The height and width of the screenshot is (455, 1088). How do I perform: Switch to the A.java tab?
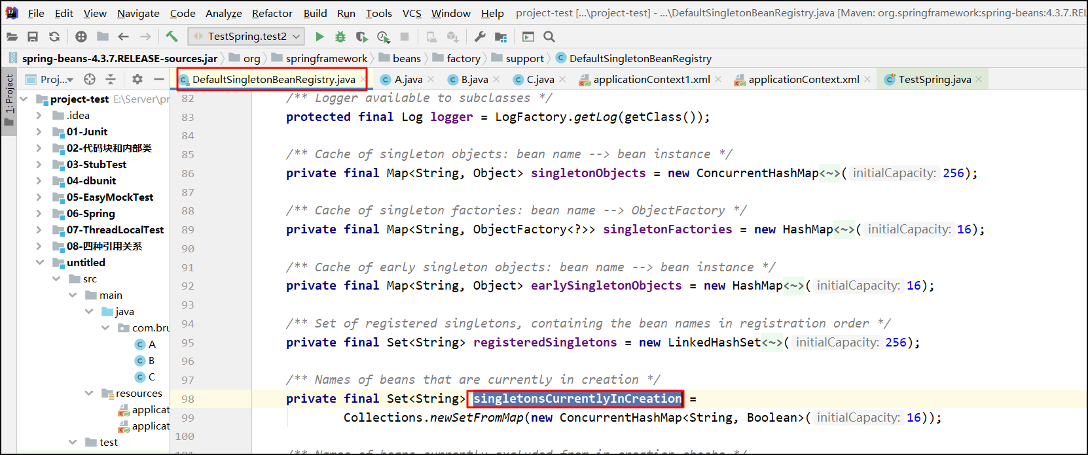point(408,79)
